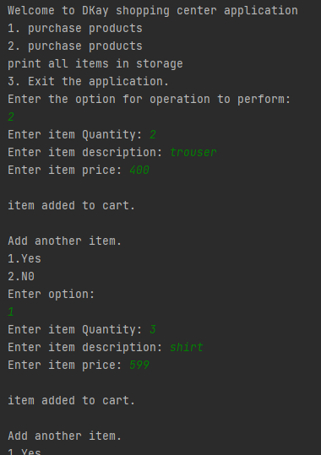Click the "Enter option:" prompt text
Screen dimensions: 321x455
52,295
